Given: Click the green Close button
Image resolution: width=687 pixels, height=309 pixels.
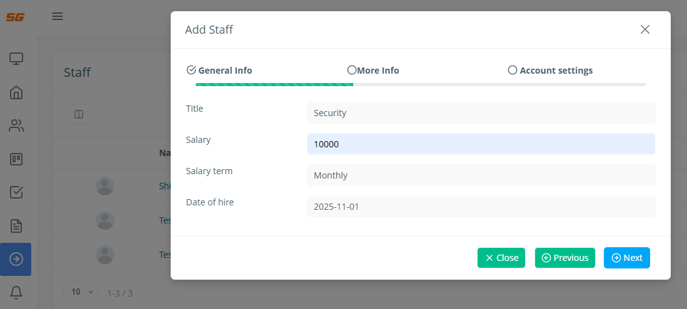Looking at the screenshot, I should click(x=501, y=258).
